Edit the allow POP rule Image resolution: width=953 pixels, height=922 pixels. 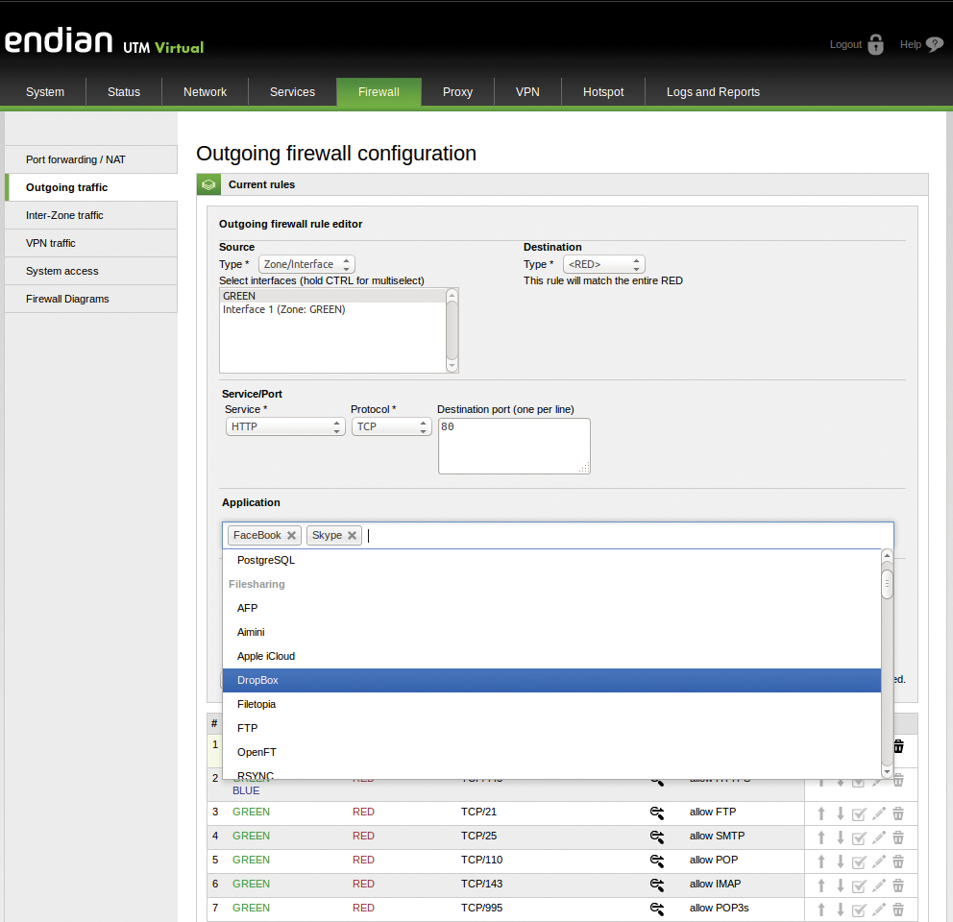pyautogui.click(x=879, y=861)
